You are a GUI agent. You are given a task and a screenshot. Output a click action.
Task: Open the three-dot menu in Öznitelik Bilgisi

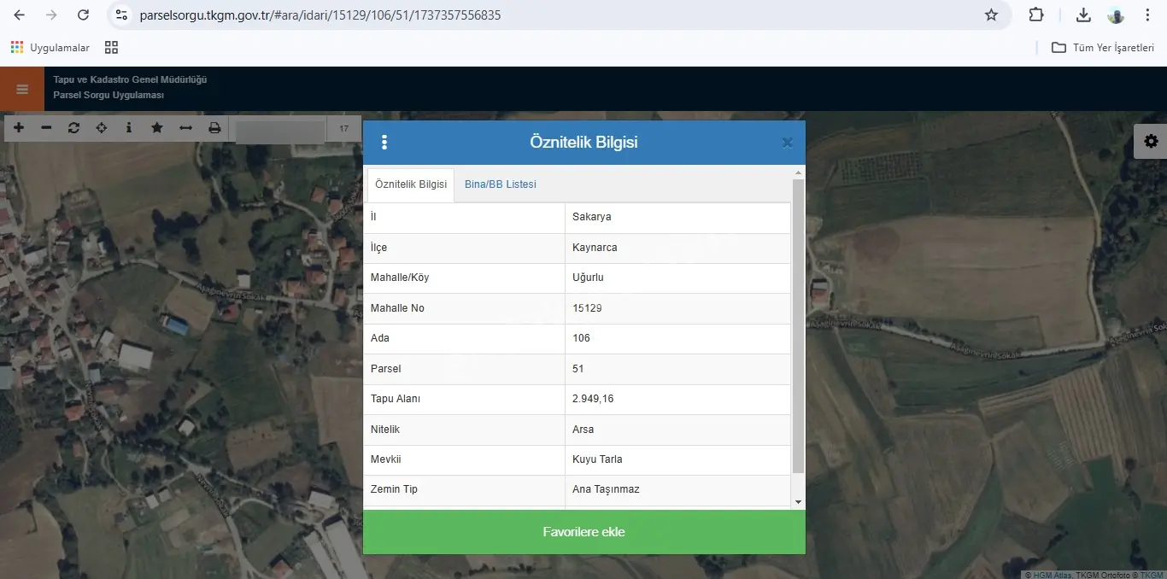coord(384,143)
